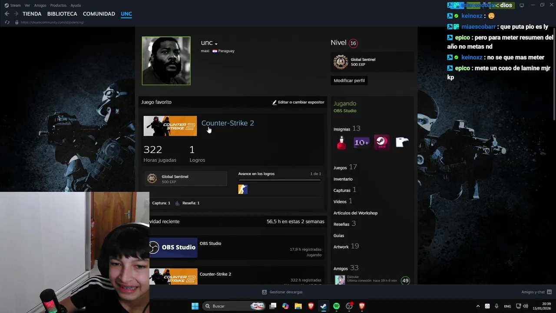Open Spotify from the taskbar
556x313 pixels.
(336, 306)
